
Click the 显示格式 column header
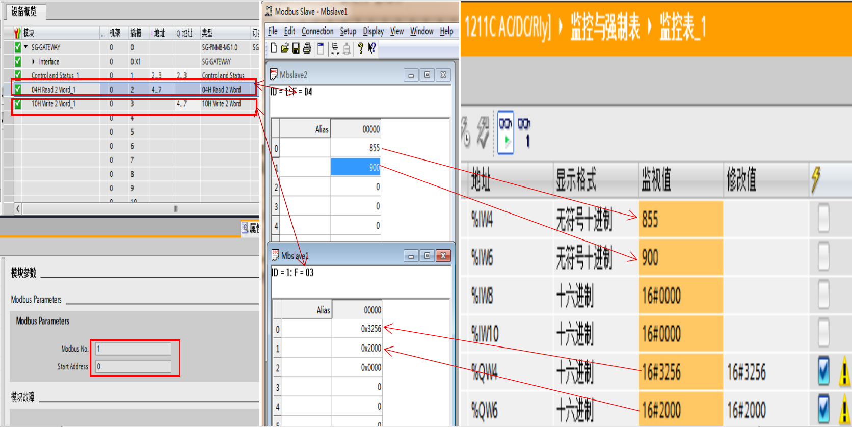596,180
